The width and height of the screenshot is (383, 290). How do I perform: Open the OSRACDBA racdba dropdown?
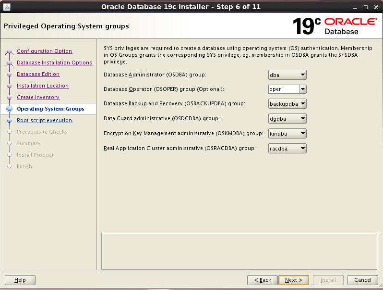(x=287, y=149)
